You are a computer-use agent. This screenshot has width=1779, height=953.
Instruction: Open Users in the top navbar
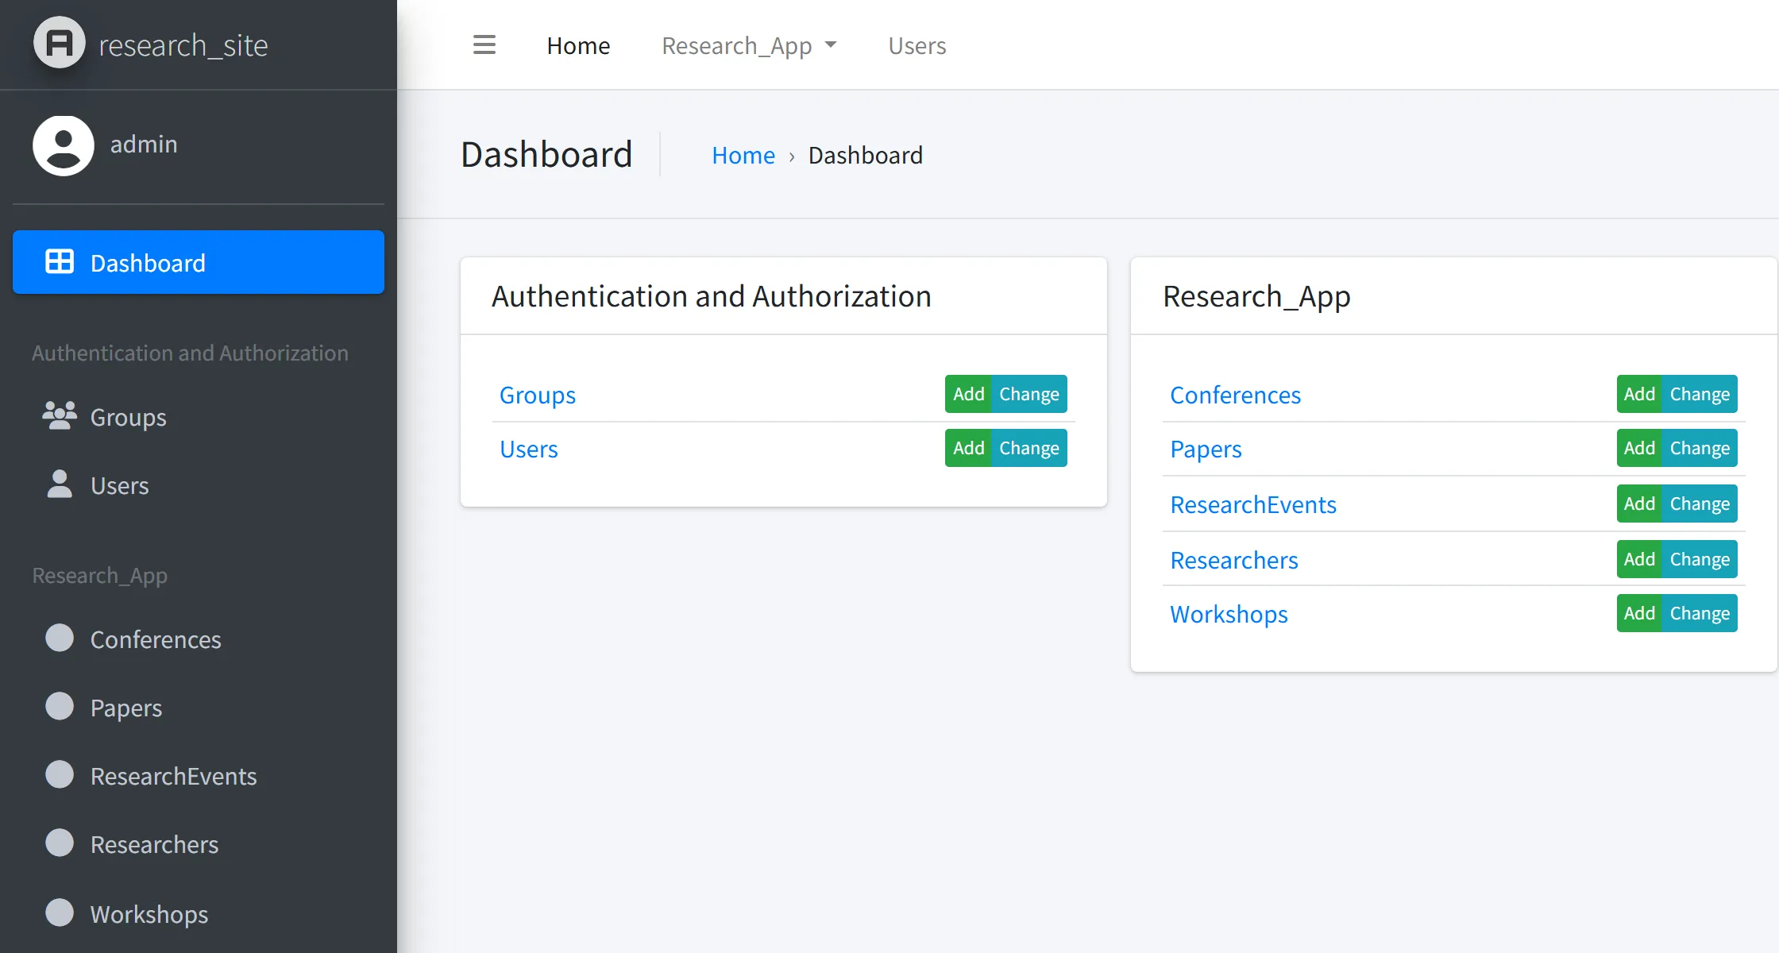(x=917, y=46)
